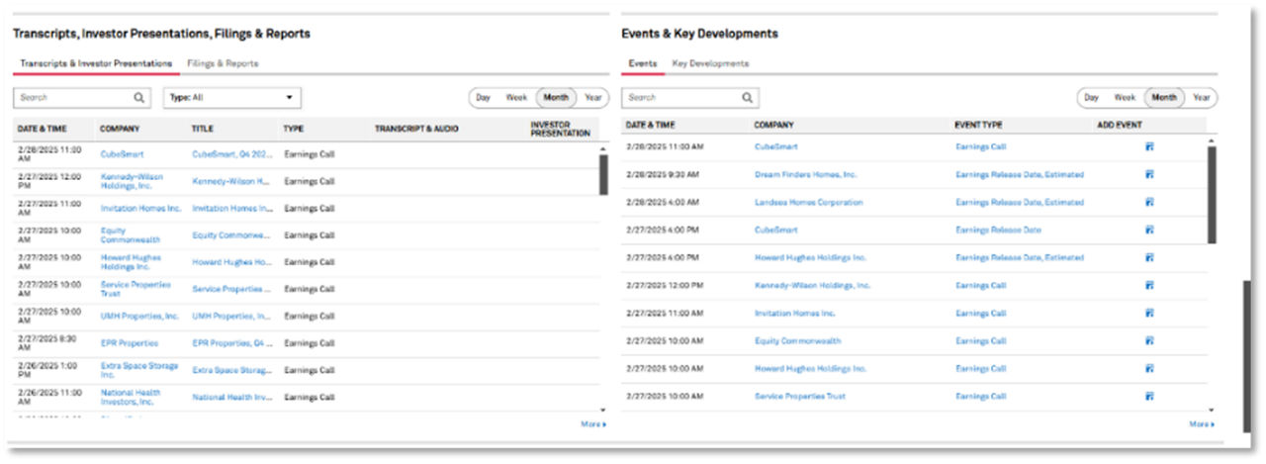1266x464 pixels.
Task: Switch to Transcripts & Investor Presentations tab
Action: pyautogui.click(x=96, y=63)
